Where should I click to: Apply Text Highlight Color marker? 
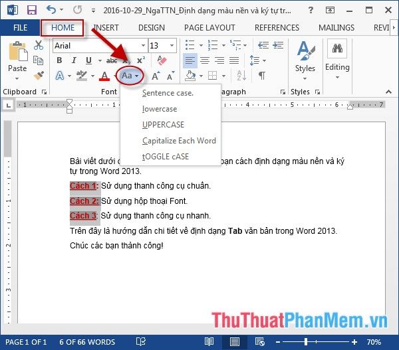coord(82,76)
